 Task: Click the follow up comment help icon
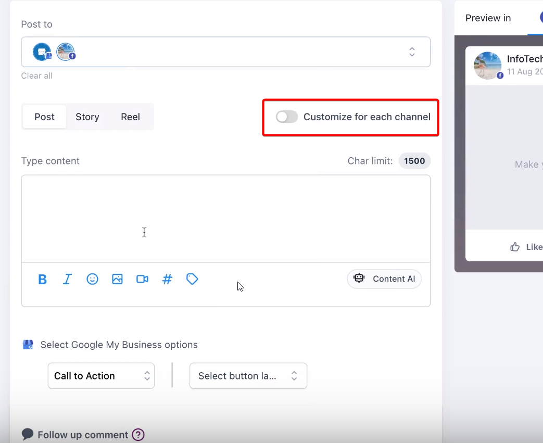138,435
